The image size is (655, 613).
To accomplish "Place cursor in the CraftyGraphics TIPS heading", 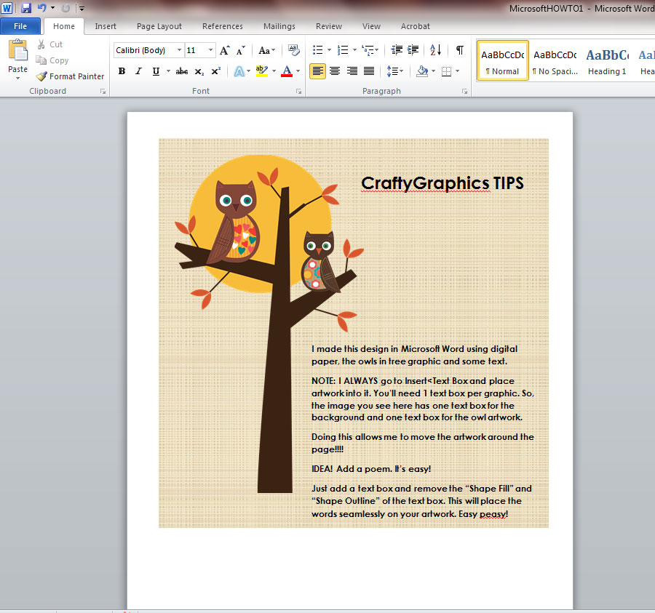I will pos(442,183).
